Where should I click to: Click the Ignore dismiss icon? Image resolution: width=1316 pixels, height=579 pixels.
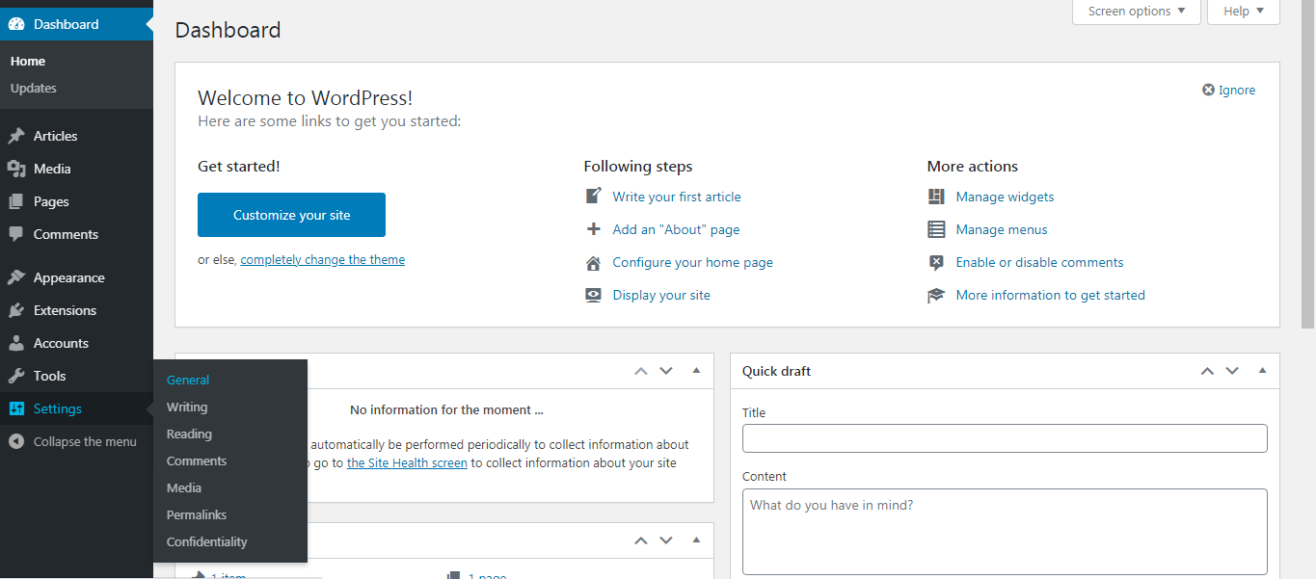pos(1208,90)
